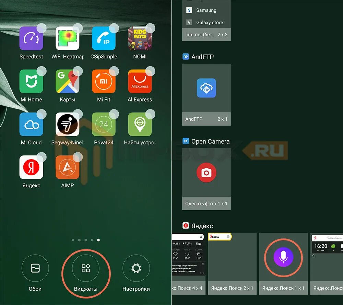Open the Mi Home app
Screen dimensions: 343x305
pyautogui.click(x=31, y=81)
